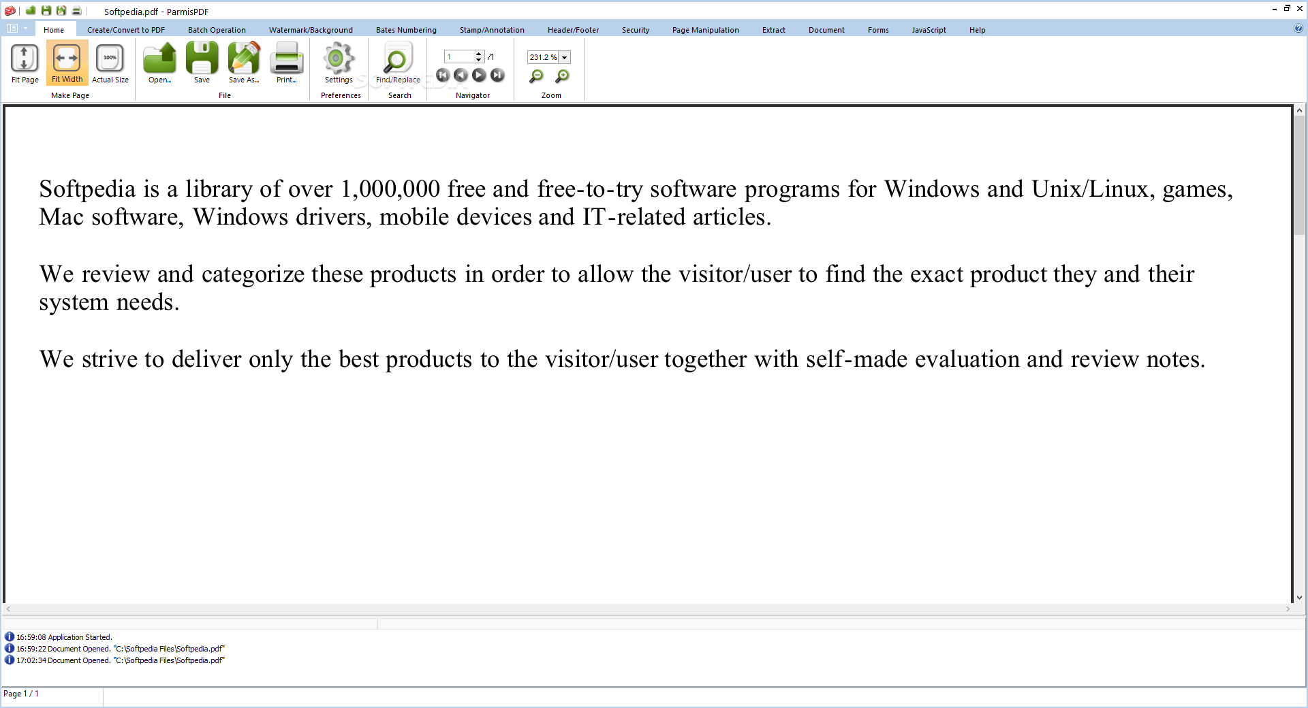Click the quick access Save As icon in title bar
The height and width of the screenshot is (708, 1308).
(61, 10)
